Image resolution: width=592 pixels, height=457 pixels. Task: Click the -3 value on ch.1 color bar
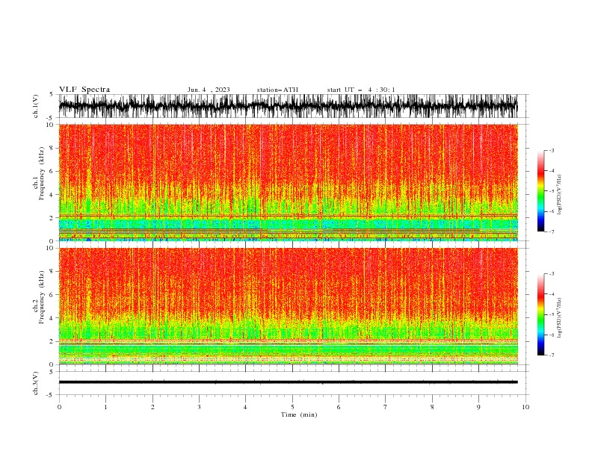pos(552,150)
